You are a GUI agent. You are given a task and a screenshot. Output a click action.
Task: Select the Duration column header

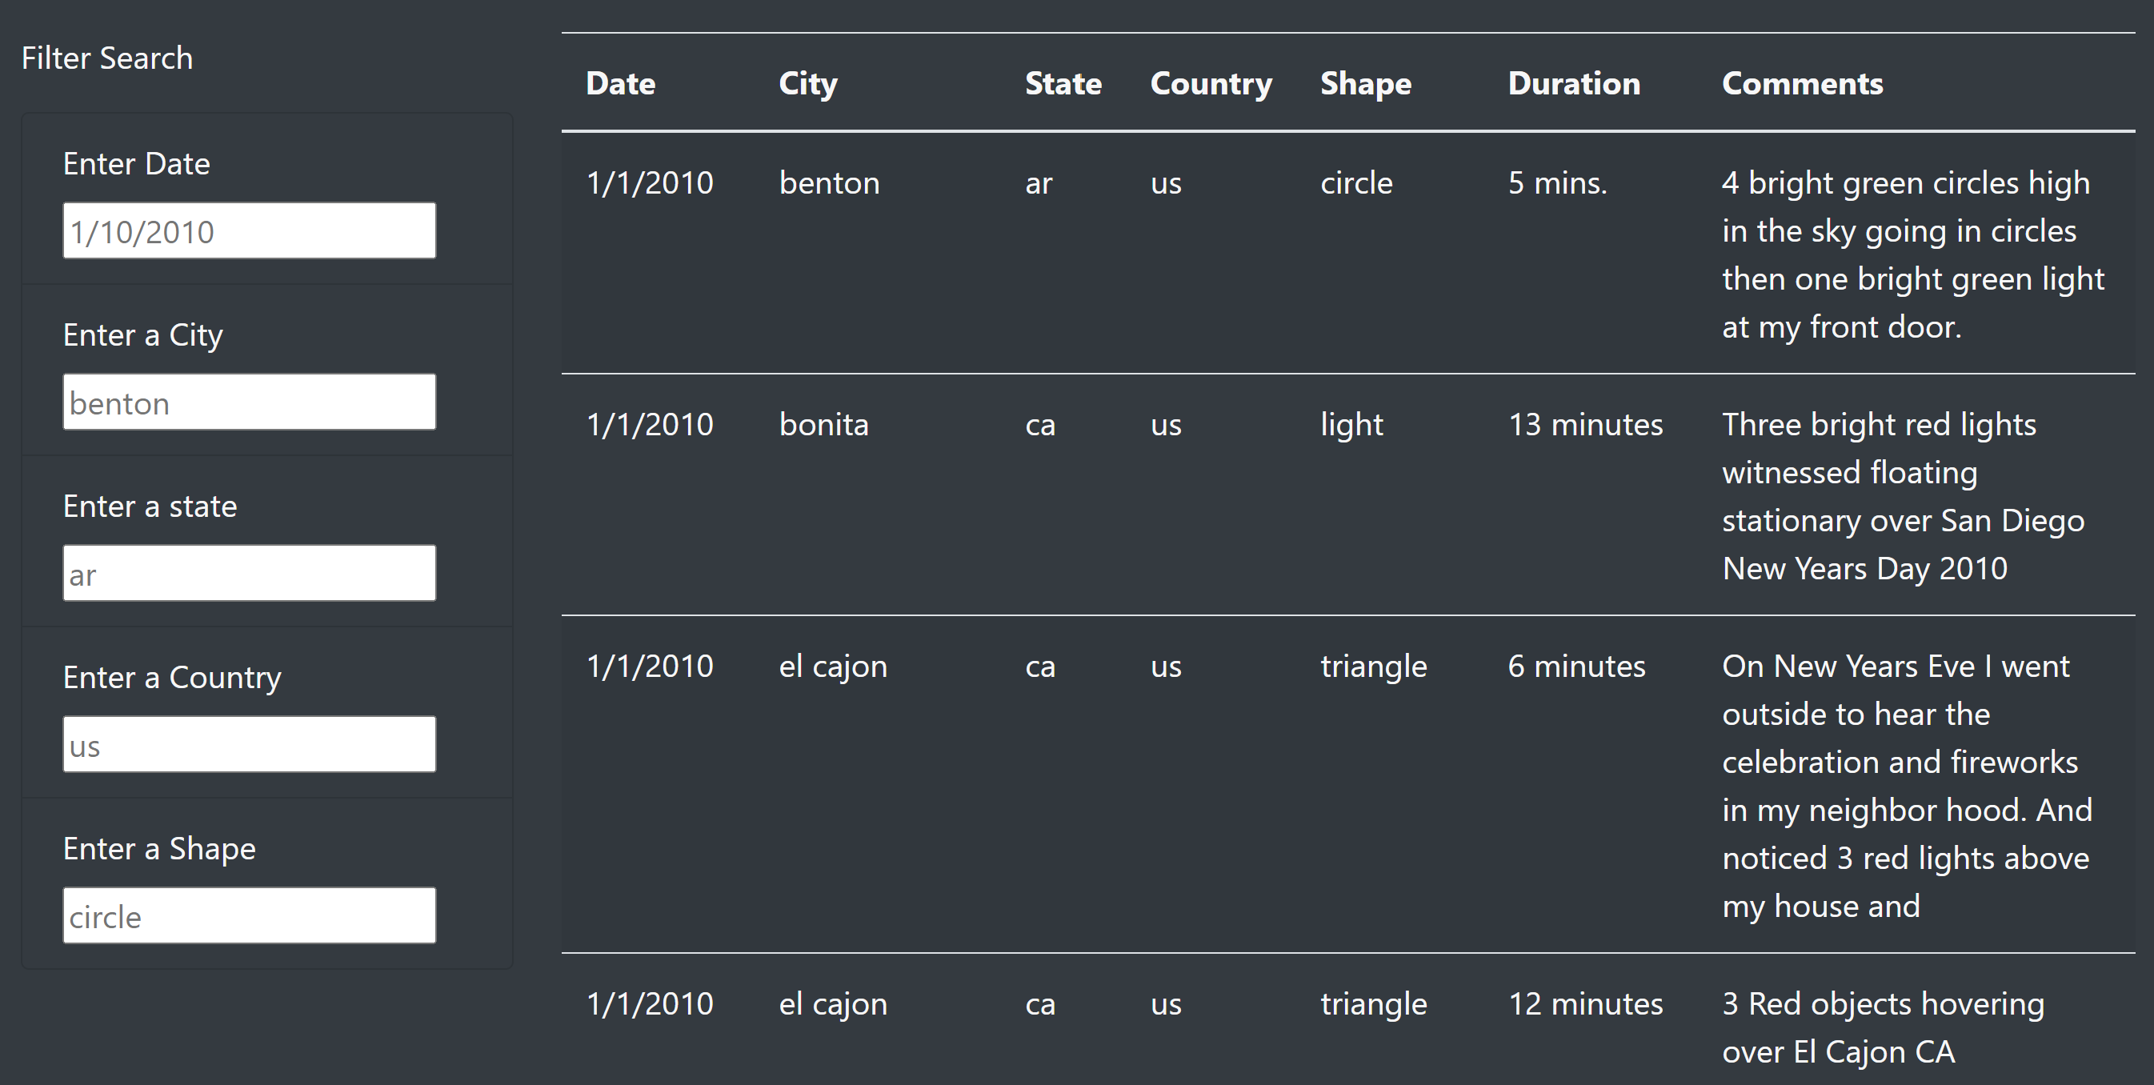1575,82
